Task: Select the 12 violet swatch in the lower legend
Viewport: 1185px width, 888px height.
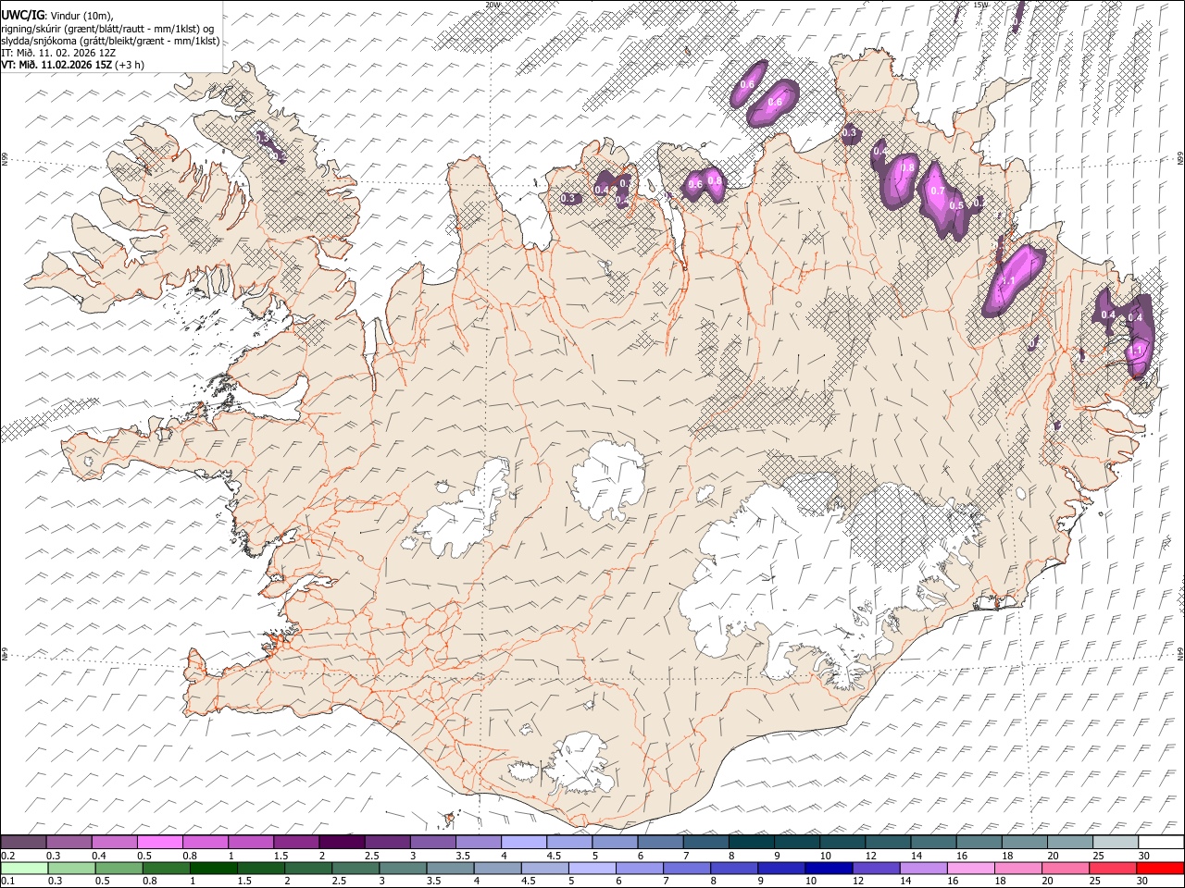Action: 876,868
